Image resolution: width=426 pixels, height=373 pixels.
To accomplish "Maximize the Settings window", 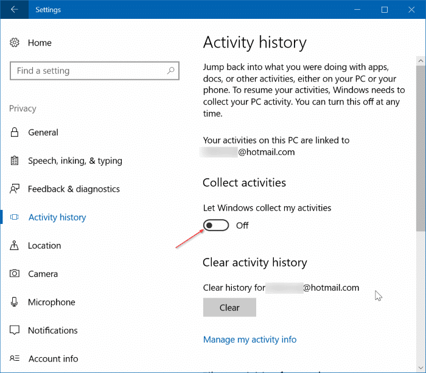I will (x=385, y=10).
